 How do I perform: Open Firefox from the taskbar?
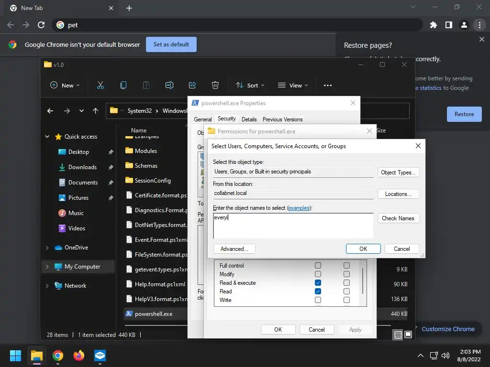coord(79,356)
